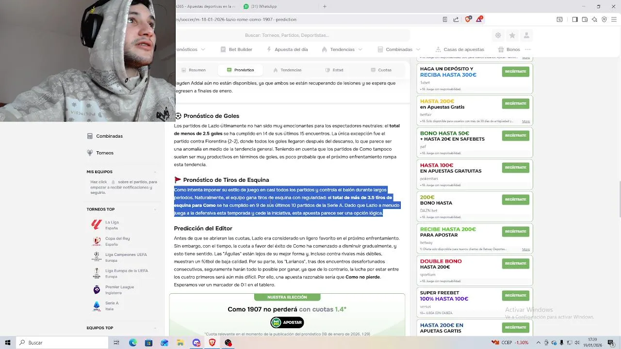Open user profile icon on site header
This screenshot has width=621, height=349.
coord(526,35)
